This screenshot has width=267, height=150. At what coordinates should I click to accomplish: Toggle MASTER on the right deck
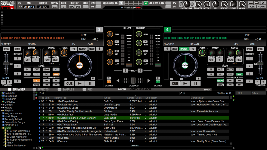(x=184, y=49)
